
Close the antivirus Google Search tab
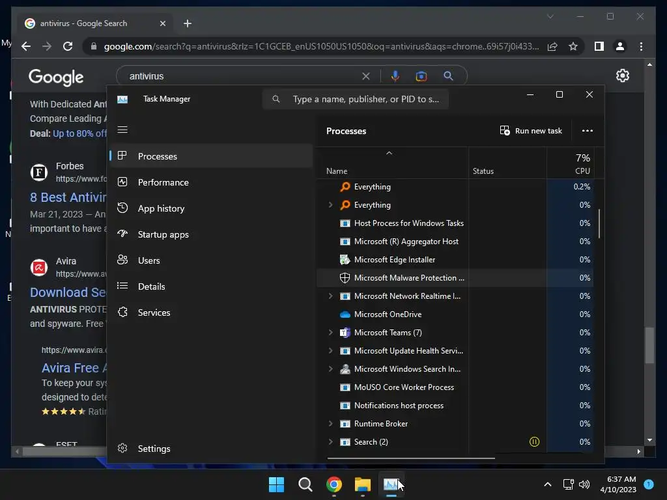point(162,23)
